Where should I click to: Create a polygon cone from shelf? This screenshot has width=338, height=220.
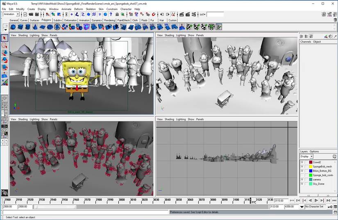tap(35, 27)
